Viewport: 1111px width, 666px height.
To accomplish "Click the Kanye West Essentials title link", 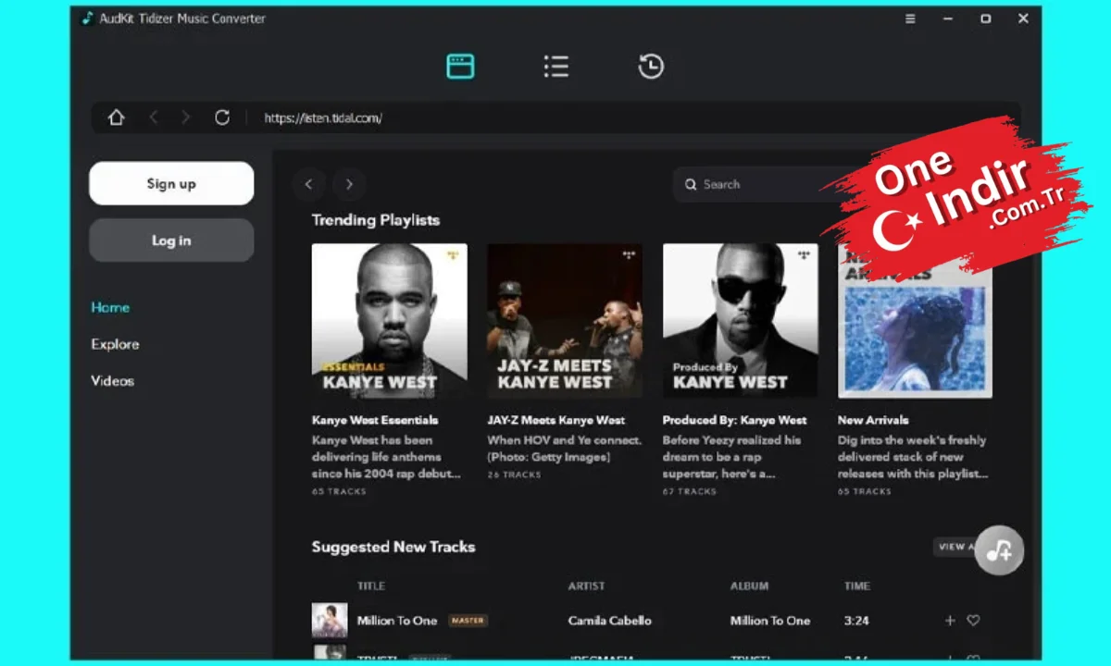I will 375,420.
